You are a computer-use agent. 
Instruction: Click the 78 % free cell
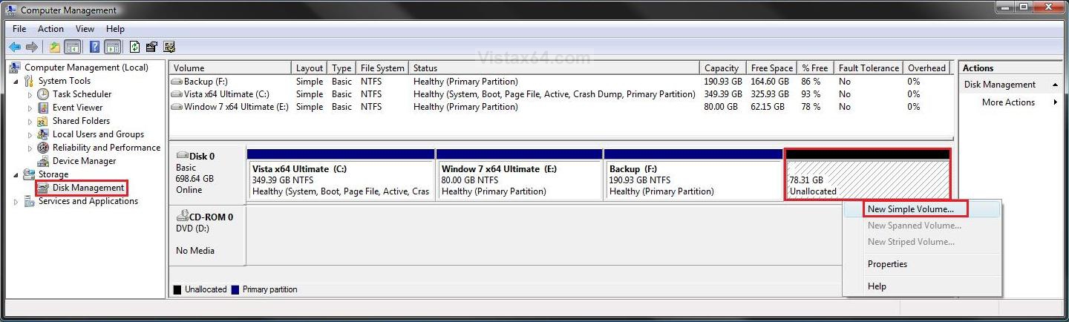pyautogui.click(x=811, y=107)
